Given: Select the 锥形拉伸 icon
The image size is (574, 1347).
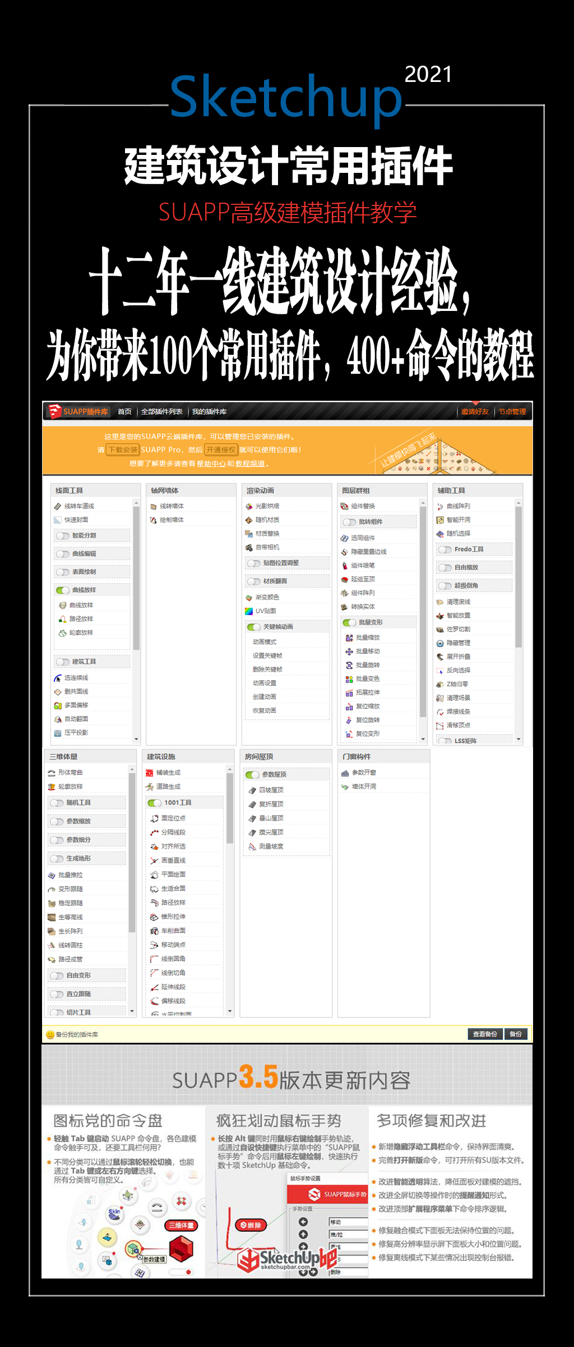Looking at the screenshot, I should click(x=155, y=917).
